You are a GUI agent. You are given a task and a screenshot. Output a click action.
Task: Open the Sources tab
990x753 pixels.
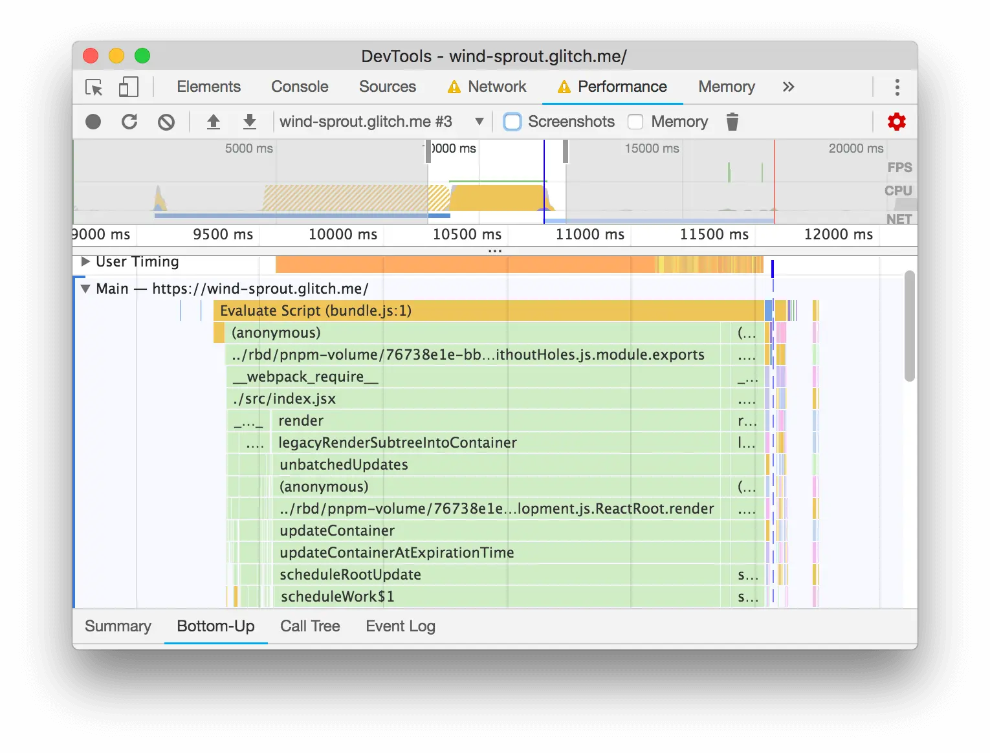point(388,87)
